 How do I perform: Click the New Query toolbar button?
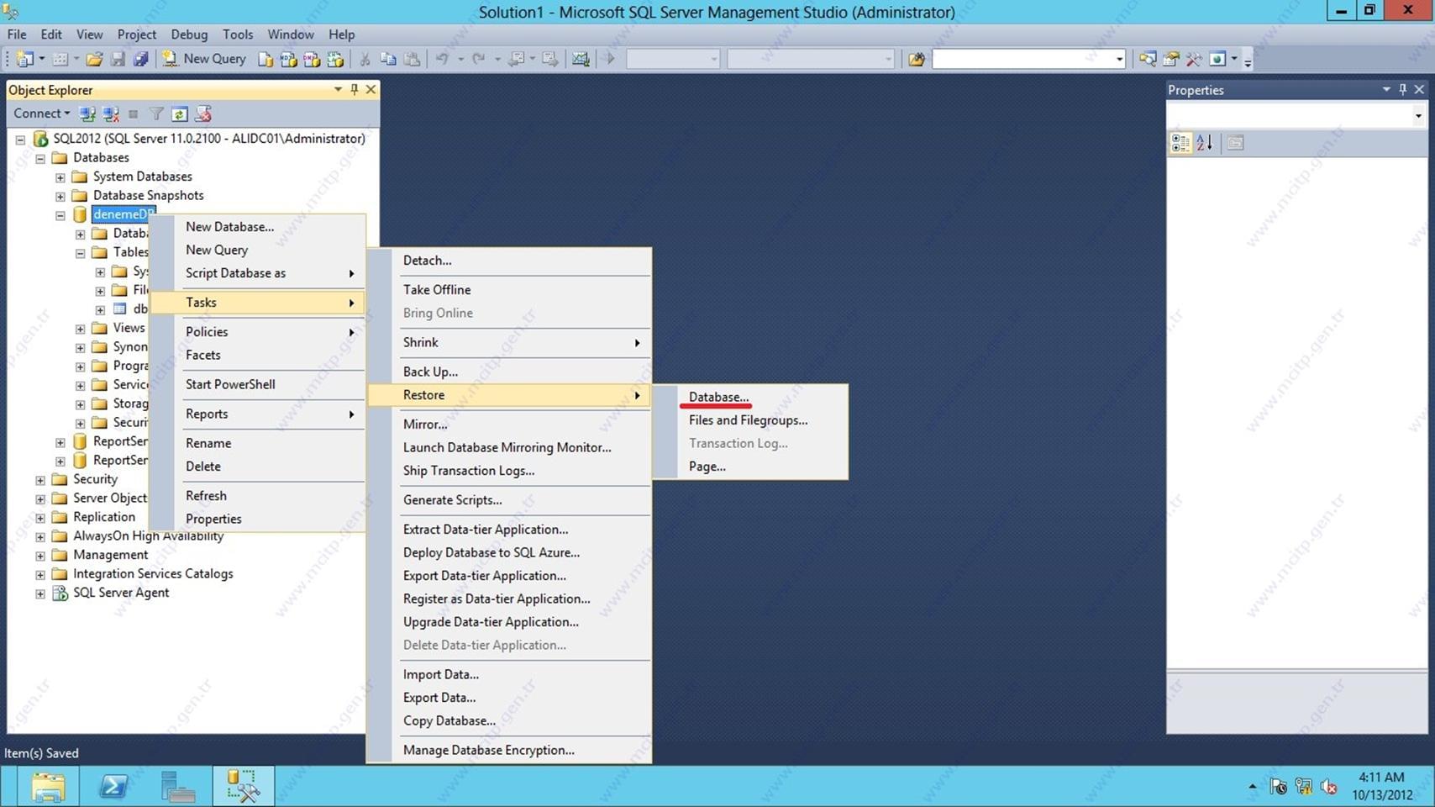[204, 59]
